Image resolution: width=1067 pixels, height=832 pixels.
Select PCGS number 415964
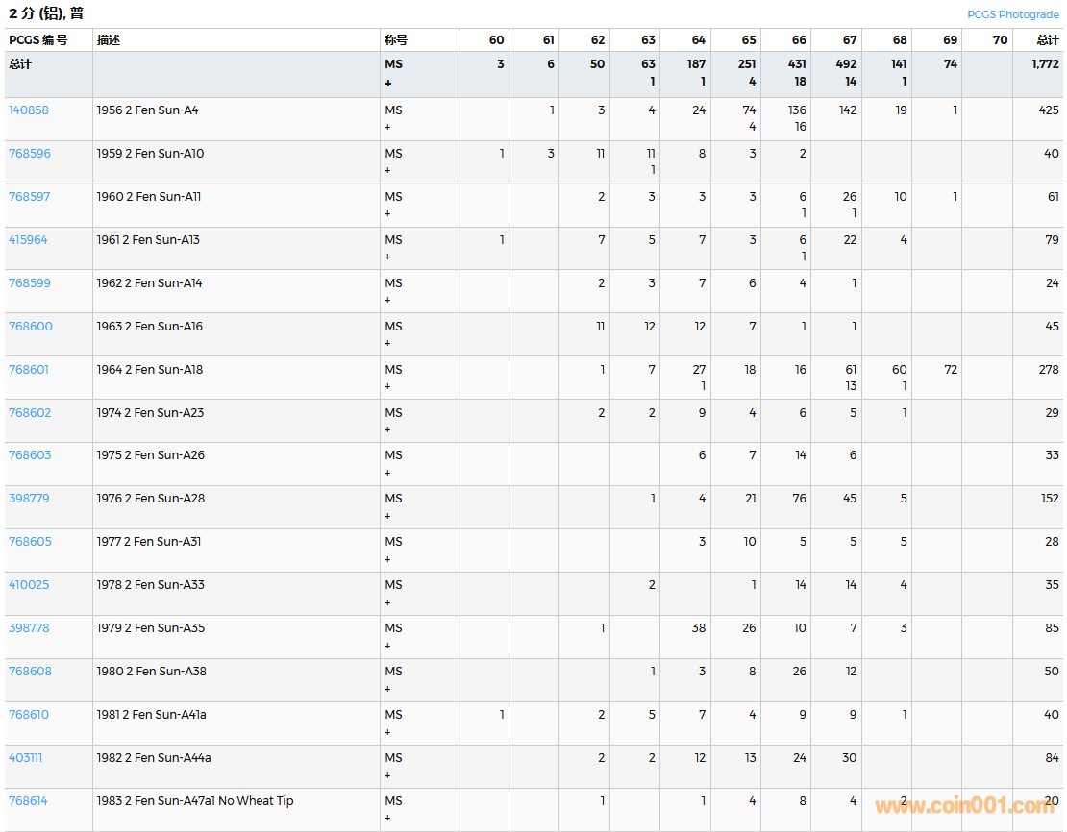pos(28,240)
